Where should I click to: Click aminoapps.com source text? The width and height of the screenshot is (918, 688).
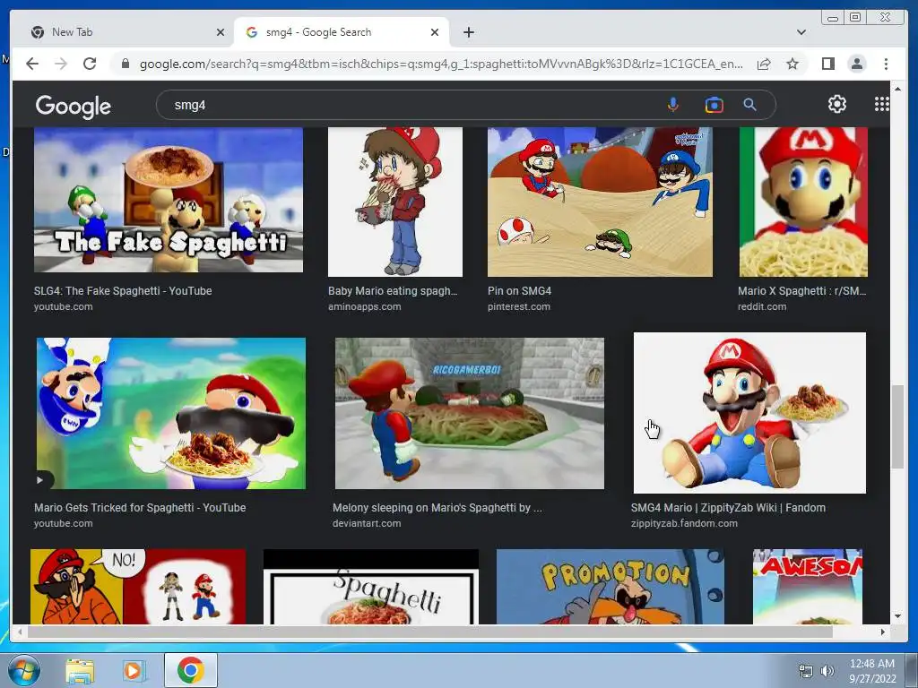pyautogui.click(x=364, y=306)
